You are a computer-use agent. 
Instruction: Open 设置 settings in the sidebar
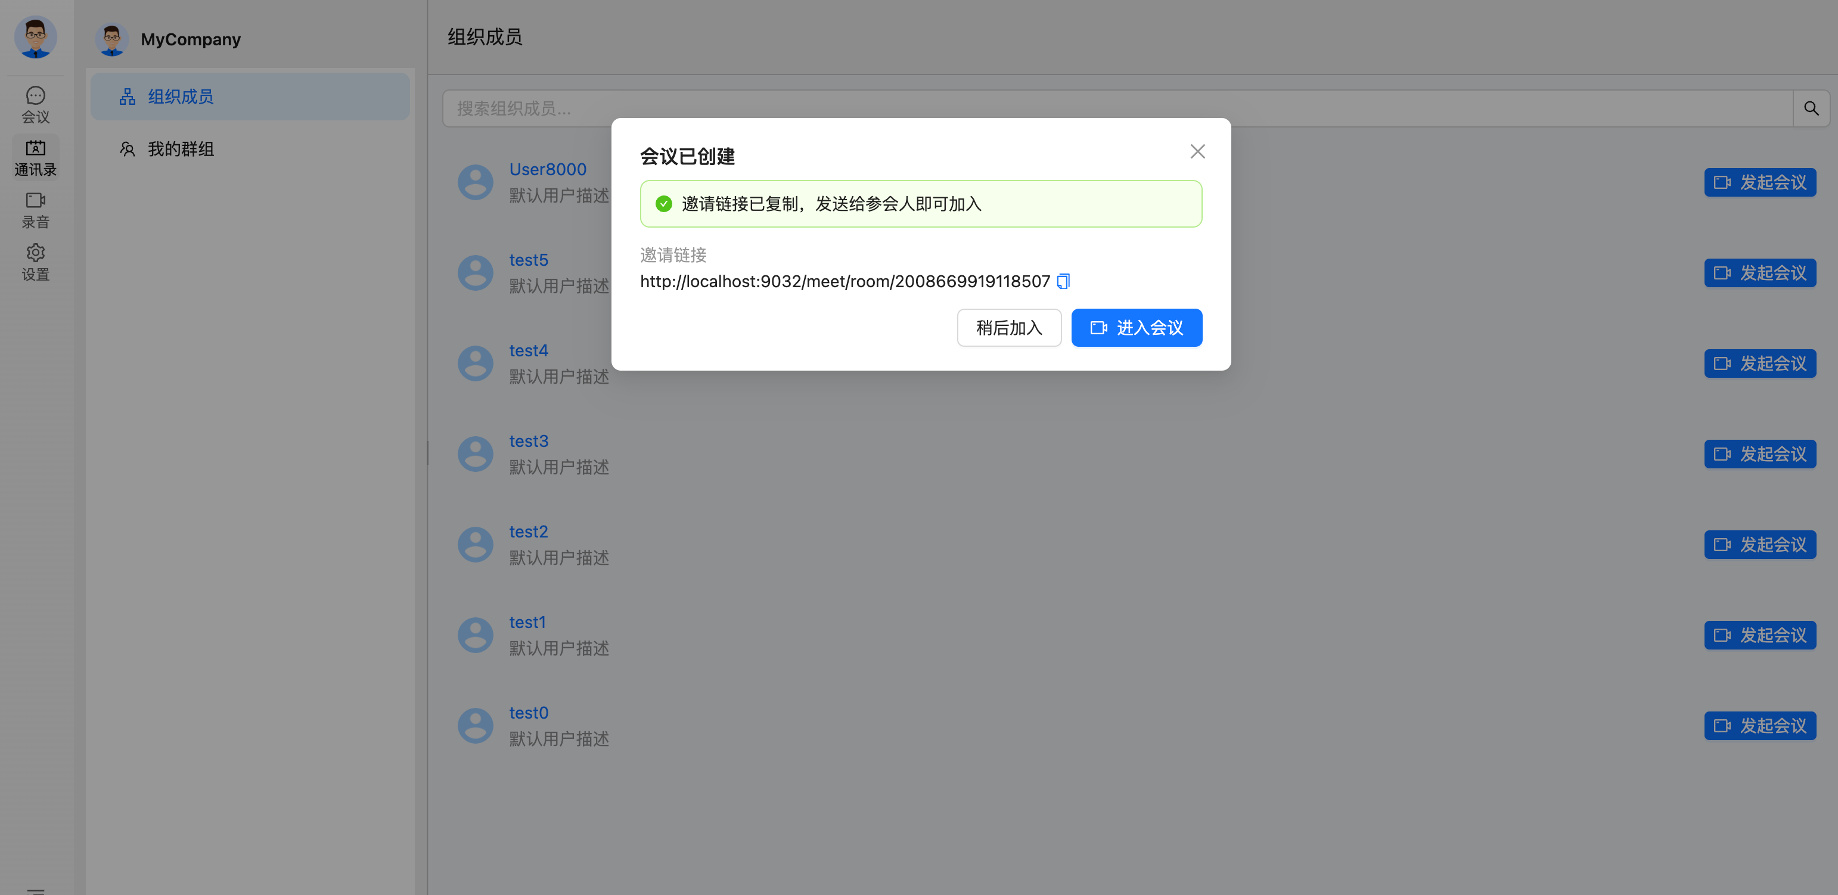coord(35,262)
